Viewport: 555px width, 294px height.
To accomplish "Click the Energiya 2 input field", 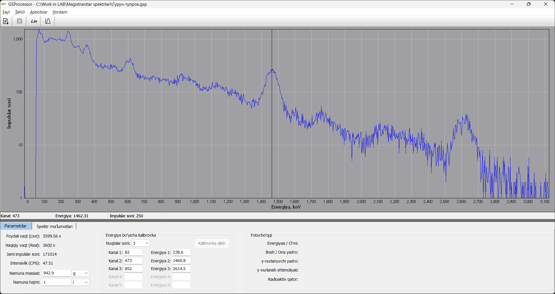I will click(181, 261).
